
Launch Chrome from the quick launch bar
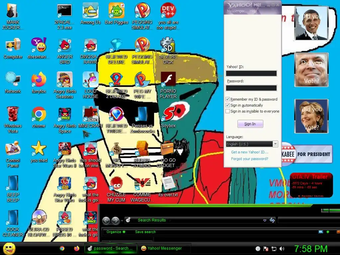point(62,248)
